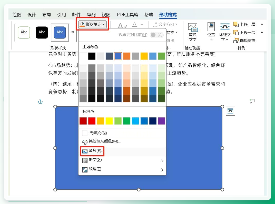Open the 形状填充 dropdown button
Image resolution: width=275 pixels, height=204 pixels.
(92, 24)
